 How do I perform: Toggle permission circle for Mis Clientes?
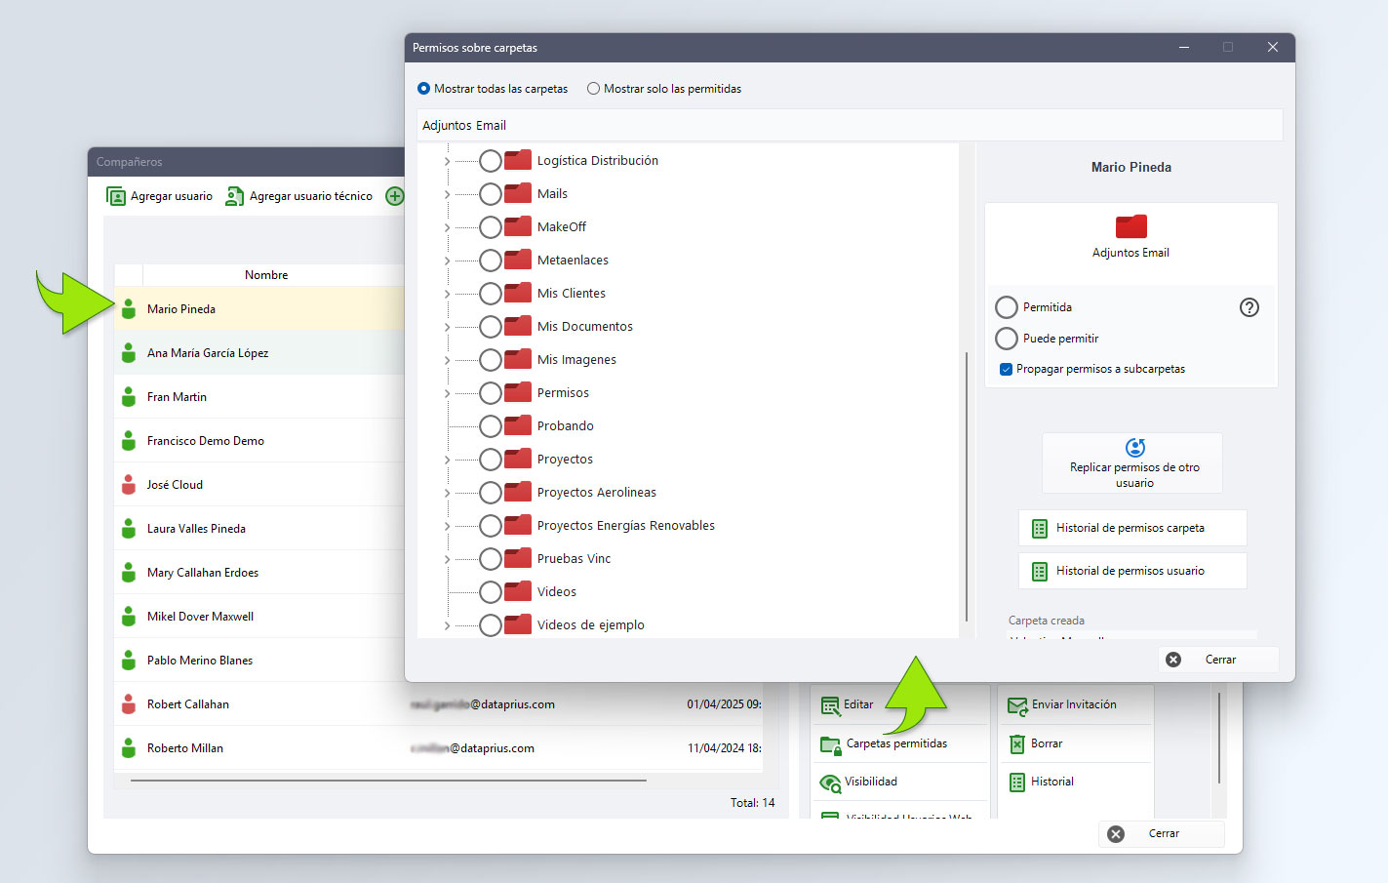click(491, 294)
